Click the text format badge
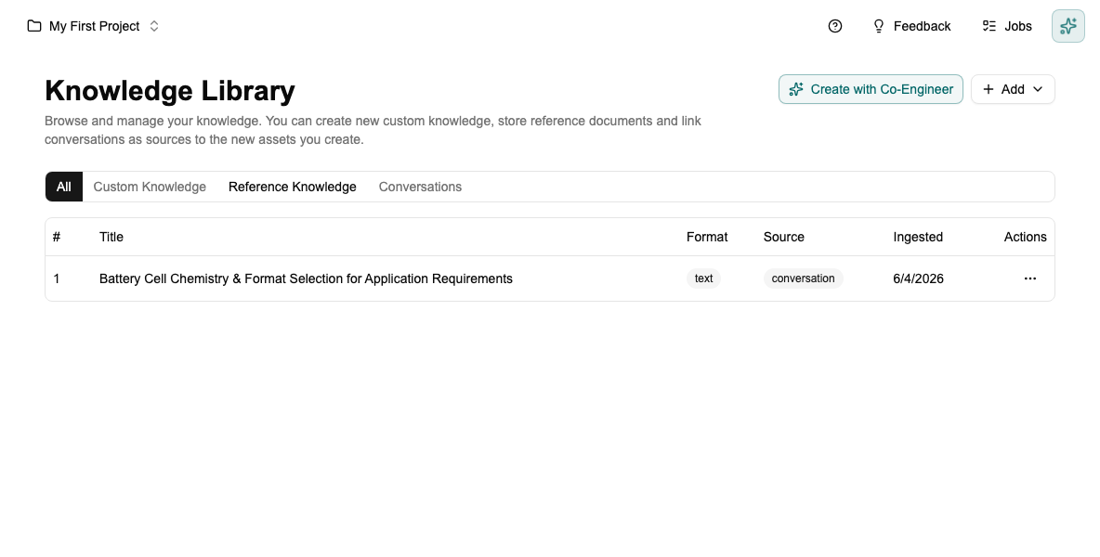The image size is (1100, 557). coord(703,278)
